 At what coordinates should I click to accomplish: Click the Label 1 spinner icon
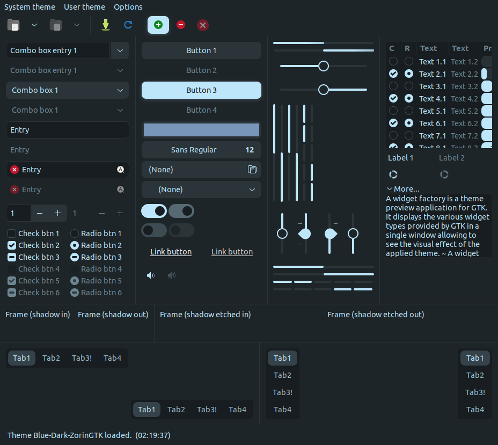(x=393, y=174)
